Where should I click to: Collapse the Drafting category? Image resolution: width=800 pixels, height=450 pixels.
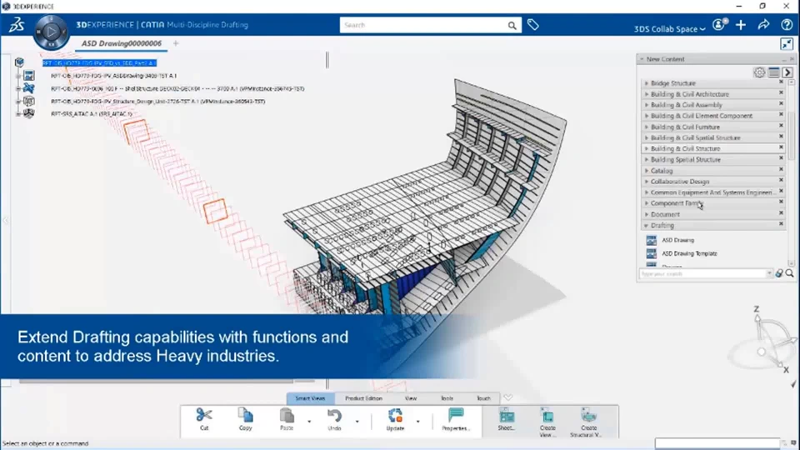click(x=647, y=225)
